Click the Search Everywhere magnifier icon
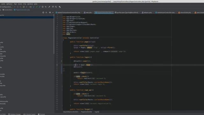The width and height of the screenshot is (204, 115). coord(56,7)
